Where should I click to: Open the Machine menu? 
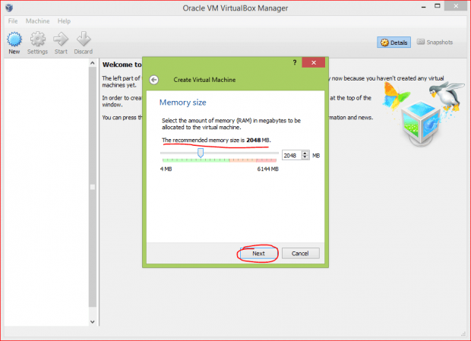(x=37, y=21)
